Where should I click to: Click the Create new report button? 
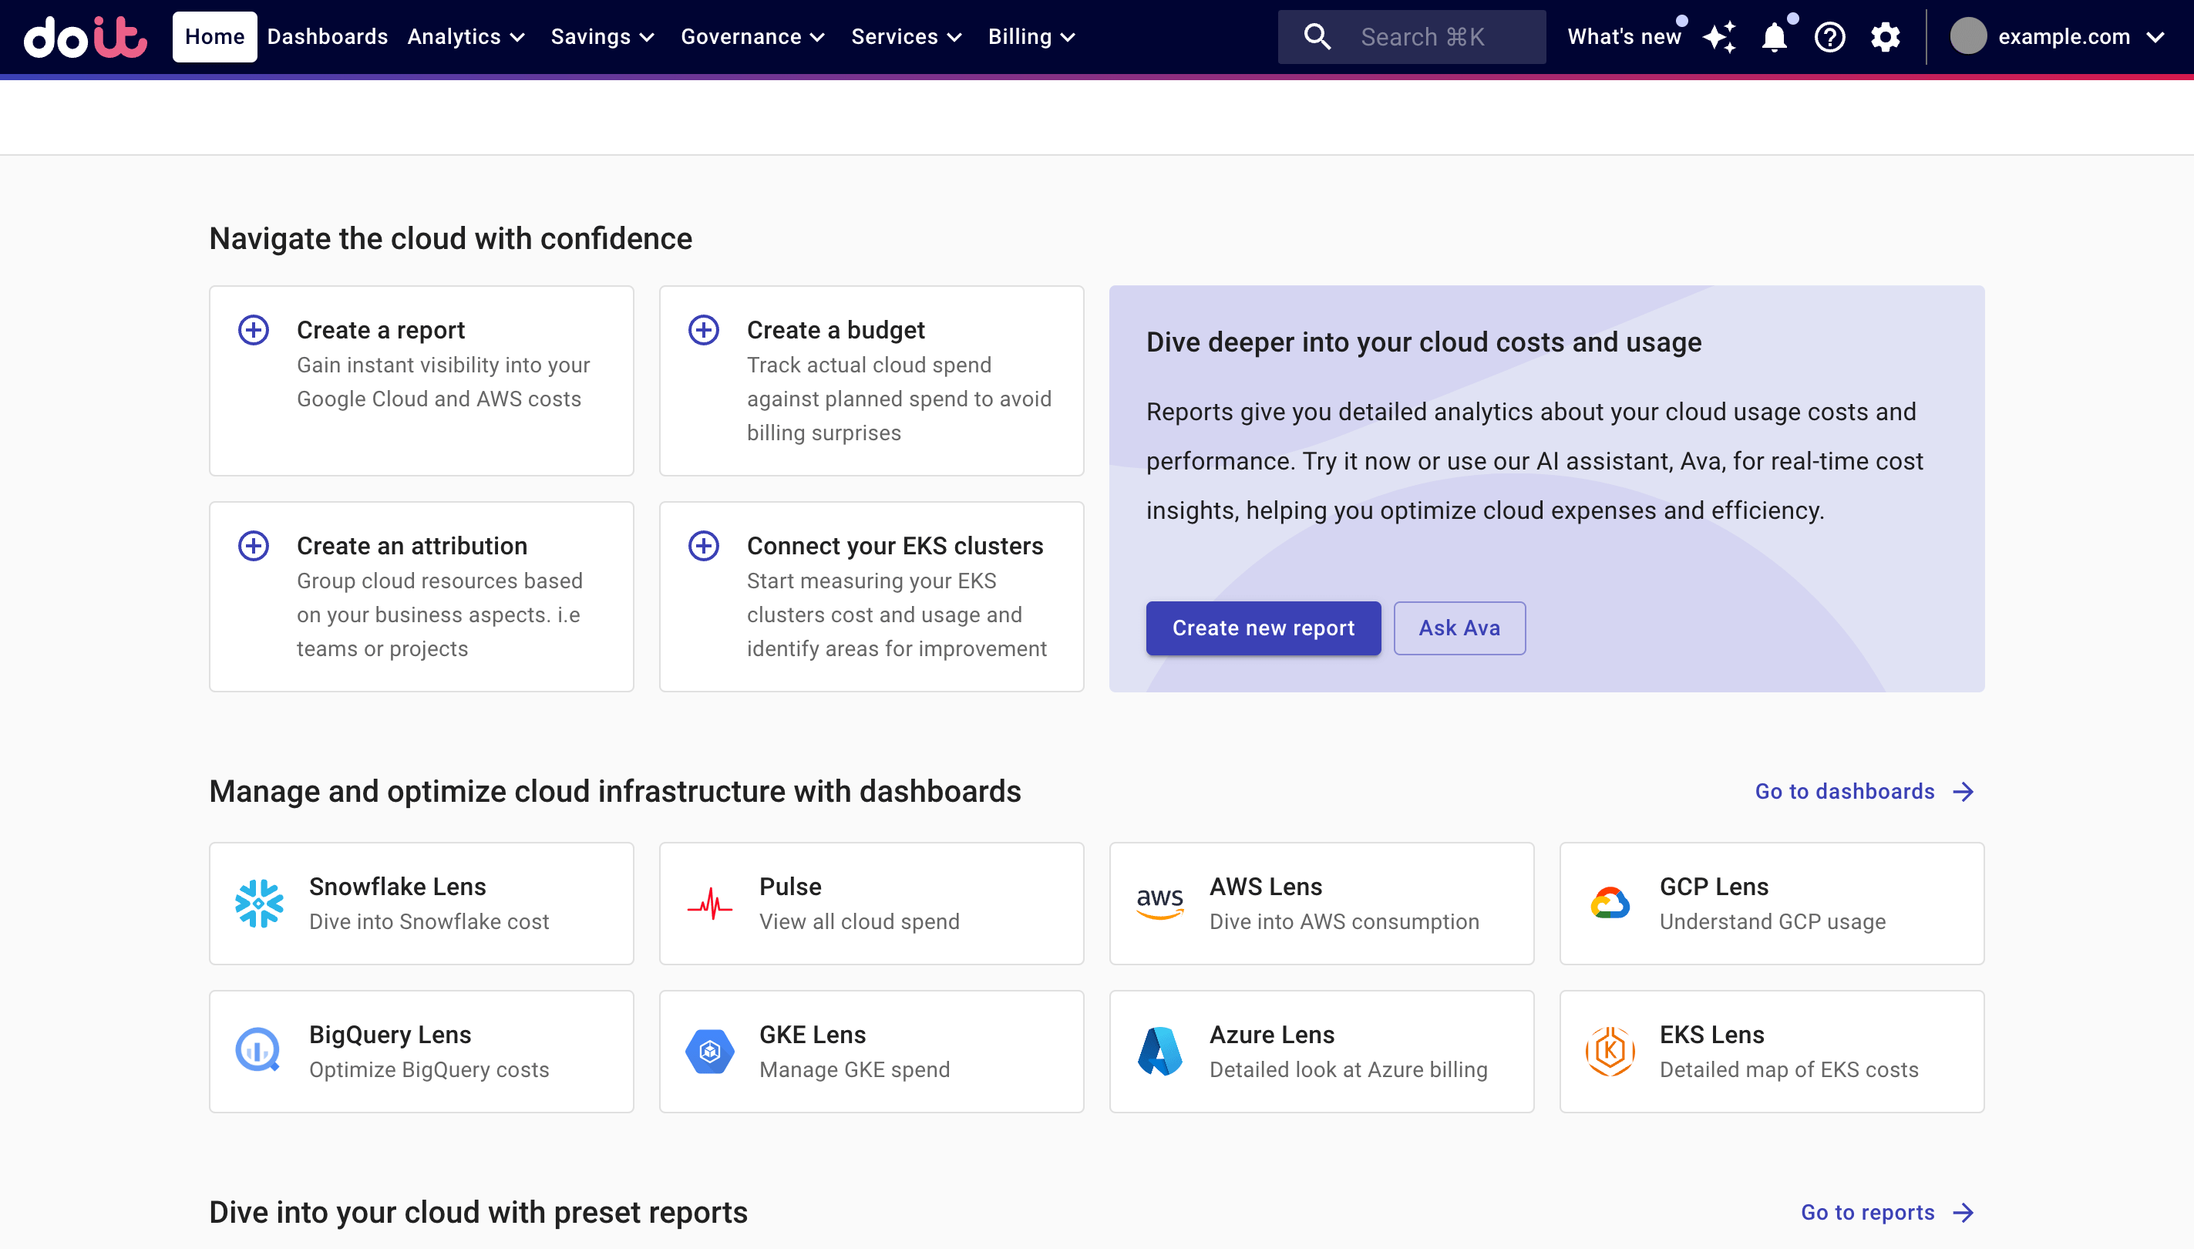click(x=1264, y=628)
